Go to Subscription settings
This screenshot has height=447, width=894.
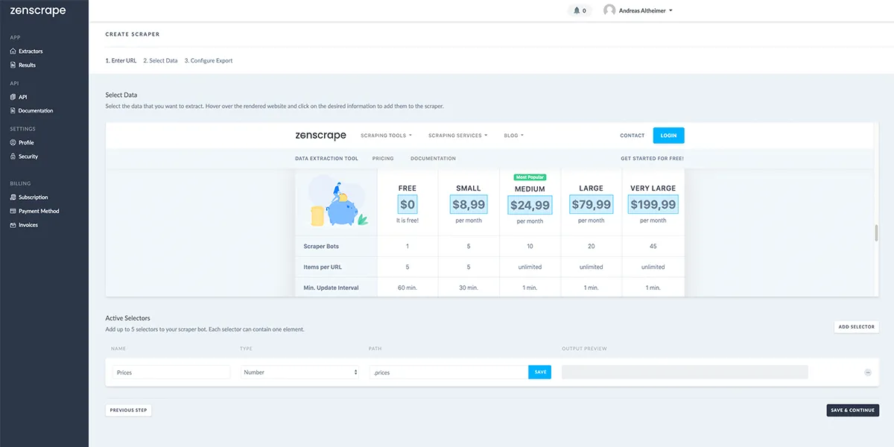click(33, 197)
